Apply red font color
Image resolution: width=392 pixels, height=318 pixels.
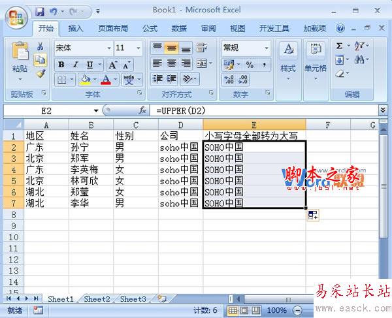click(x=106, y=80)
